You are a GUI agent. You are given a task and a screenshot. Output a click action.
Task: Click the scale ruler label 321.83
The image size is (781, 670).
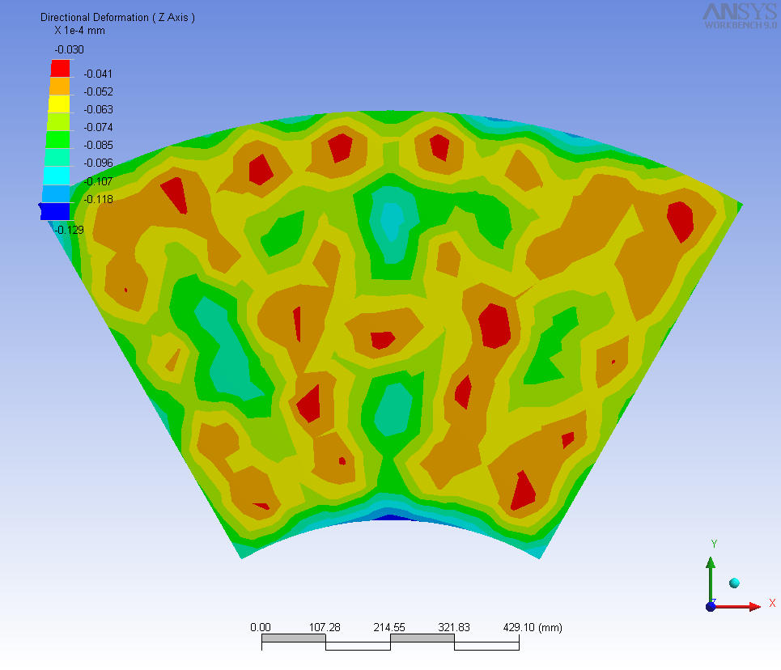click(x=454, y=627)
